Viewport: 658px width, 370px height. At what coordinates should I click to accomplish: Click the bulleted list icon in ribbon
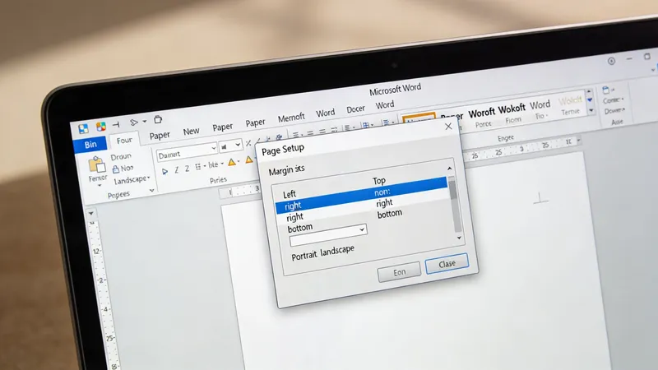pyautogui.click(x=197, y=167)
